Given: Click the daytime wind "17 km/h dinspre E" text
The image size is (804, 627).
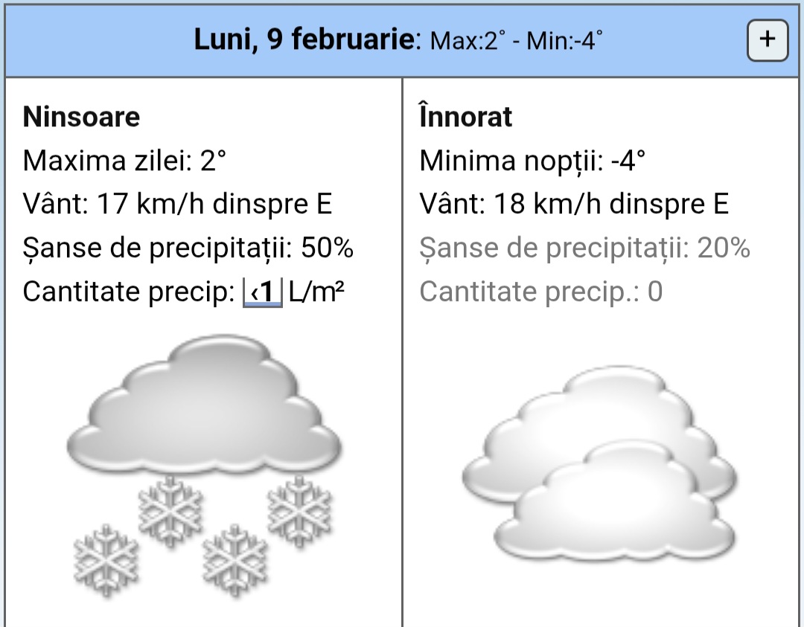Looking at the screenshot, I should click(214, 205).
